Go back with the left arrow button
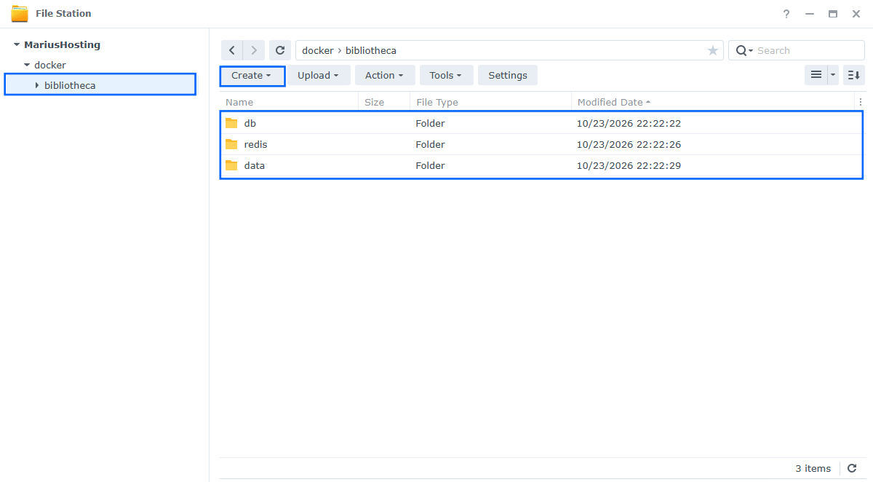873x482 pixels. point(231,50)
